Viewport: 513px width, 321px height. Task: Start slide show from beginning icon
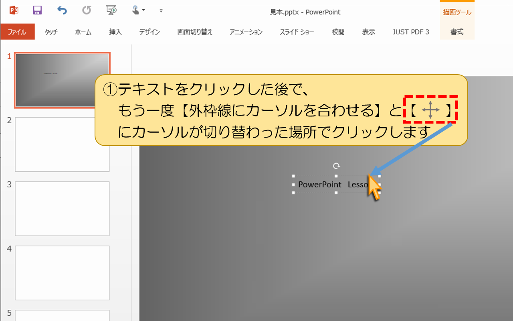(x=111, y=10)
